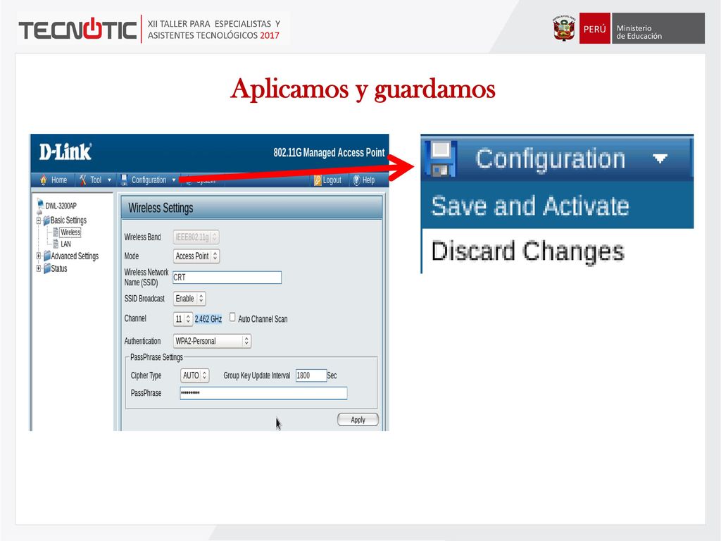Screen dimensions: 721x541
Task: Select the Basic Settings tree label
Action: pyautogui.click(x=68, y=220)
